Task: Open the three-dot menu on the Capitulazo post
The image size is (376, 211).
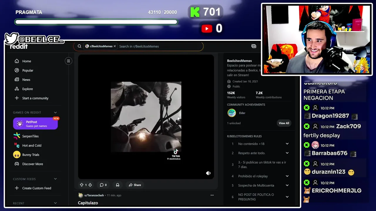Action: 212,195
